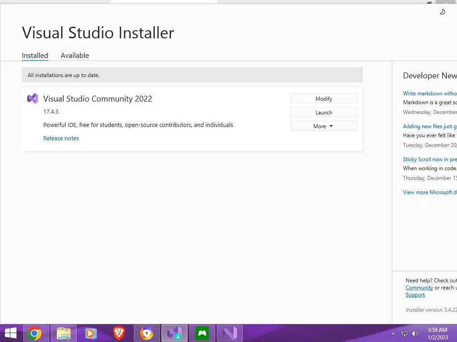
Task: Open 'Sticky Scroll now in' news article
Action: coord(430,159)
